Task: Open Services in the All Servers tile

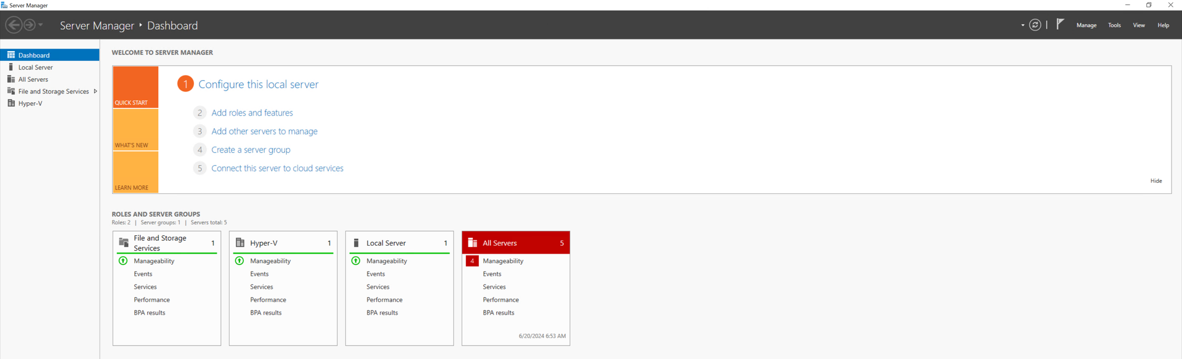Action: pyautogui.click(x=494, y=287)
